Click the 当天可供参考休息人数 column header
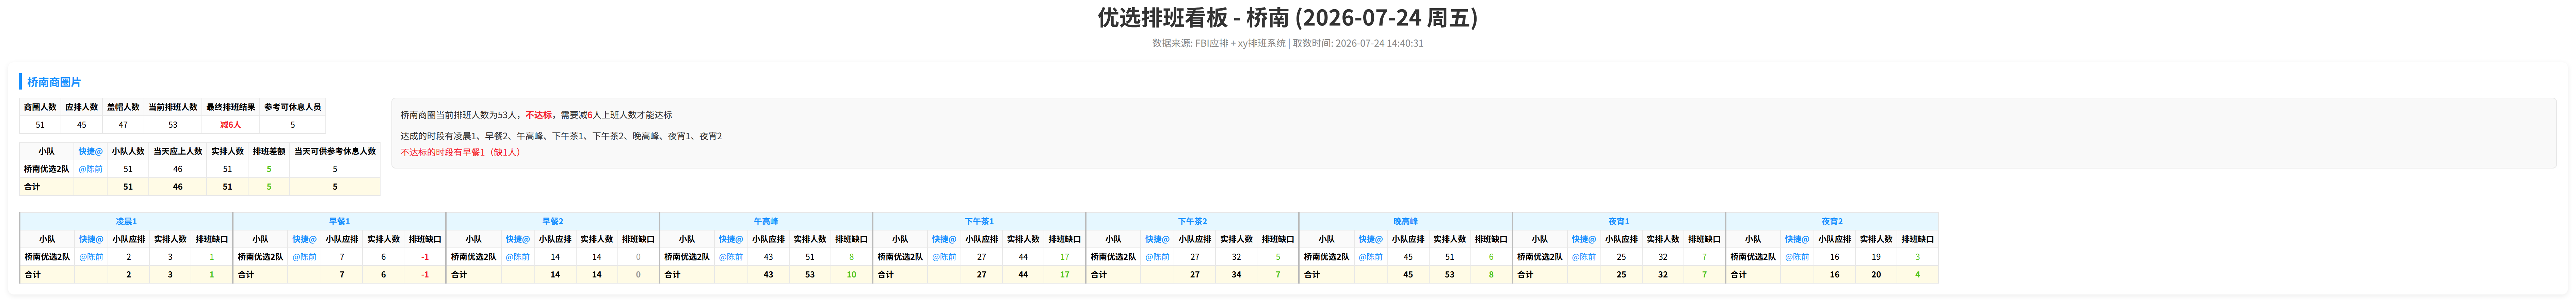 pos(335,151)
